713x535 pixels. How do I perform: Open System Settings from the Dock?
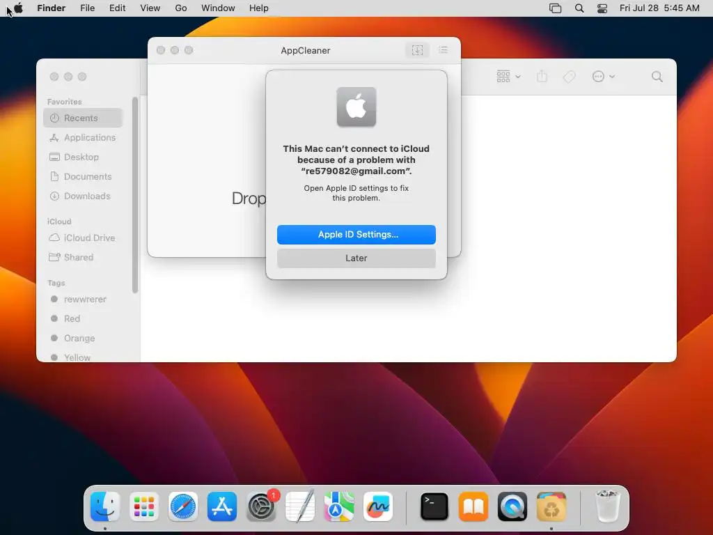pyautogui.click(x=261, y=506)
